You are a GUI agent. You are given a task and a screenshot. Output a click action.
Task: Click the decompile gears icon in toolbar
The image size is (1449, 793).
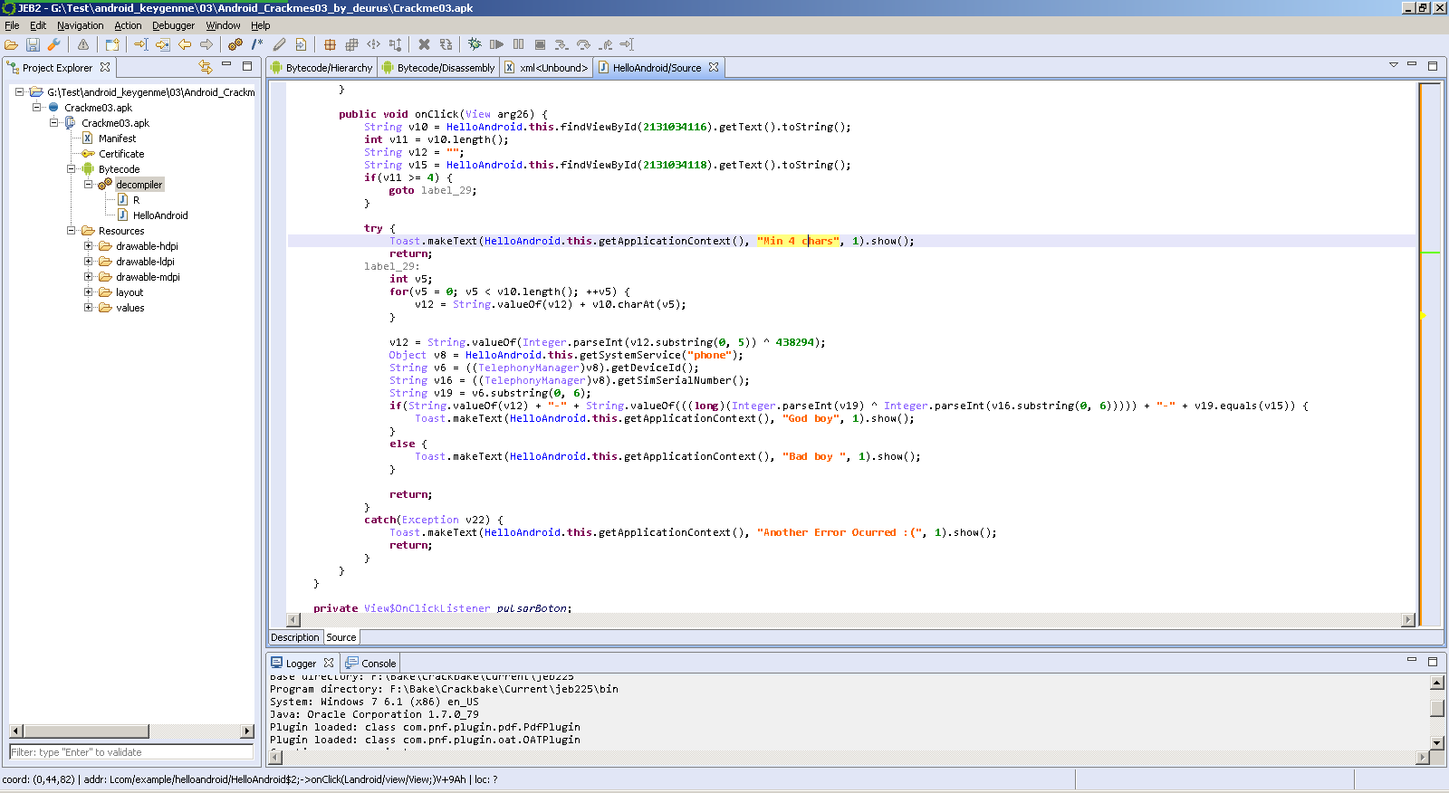click(x=235, y=44)
